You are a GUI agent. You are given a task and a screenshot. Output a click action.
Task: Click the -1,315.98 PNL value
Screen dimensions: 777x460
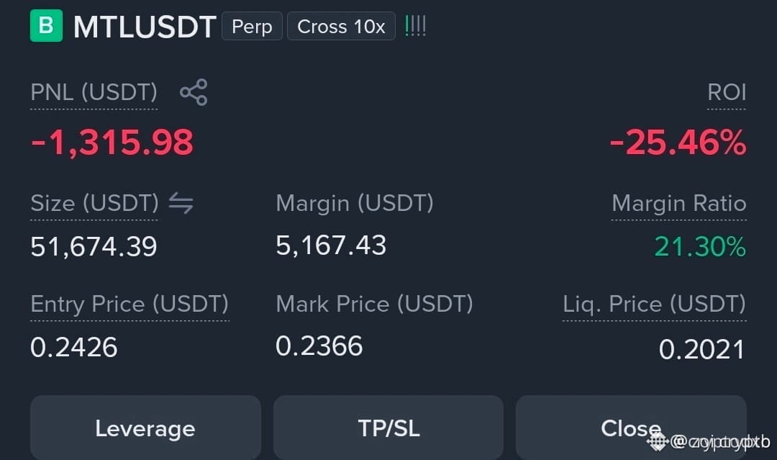click(x=112, y=143)
